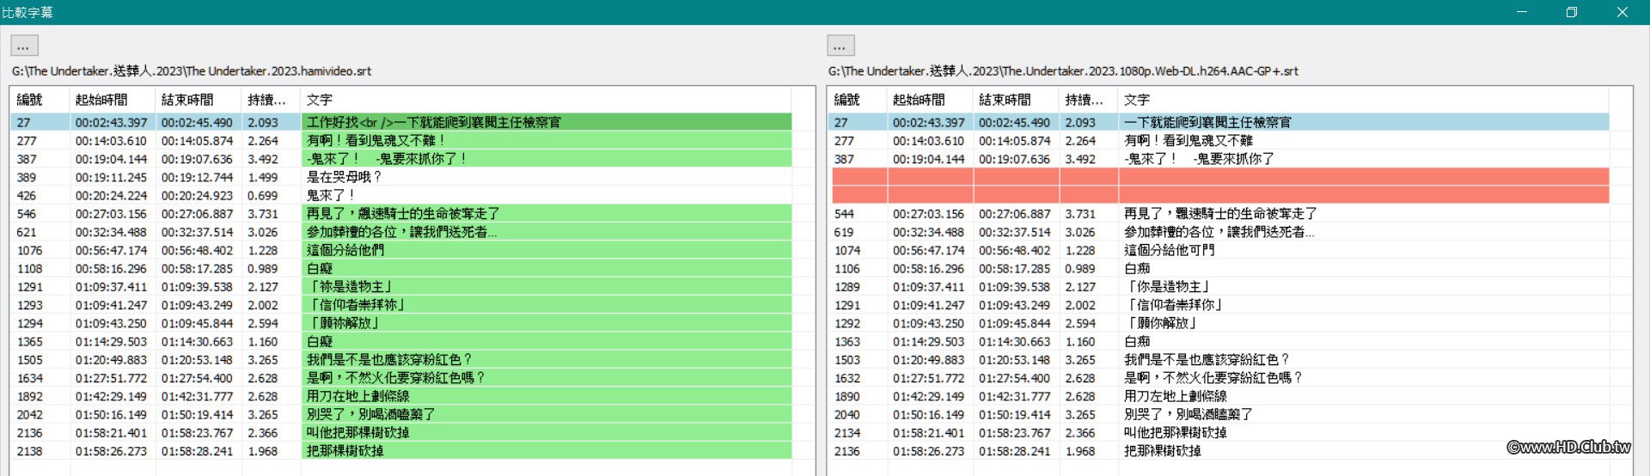
Task: Open left subtitle file browse button
Action: [x=24, y=46]
